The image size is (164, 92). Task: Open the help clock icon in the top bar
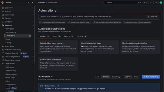pos(151,3)
